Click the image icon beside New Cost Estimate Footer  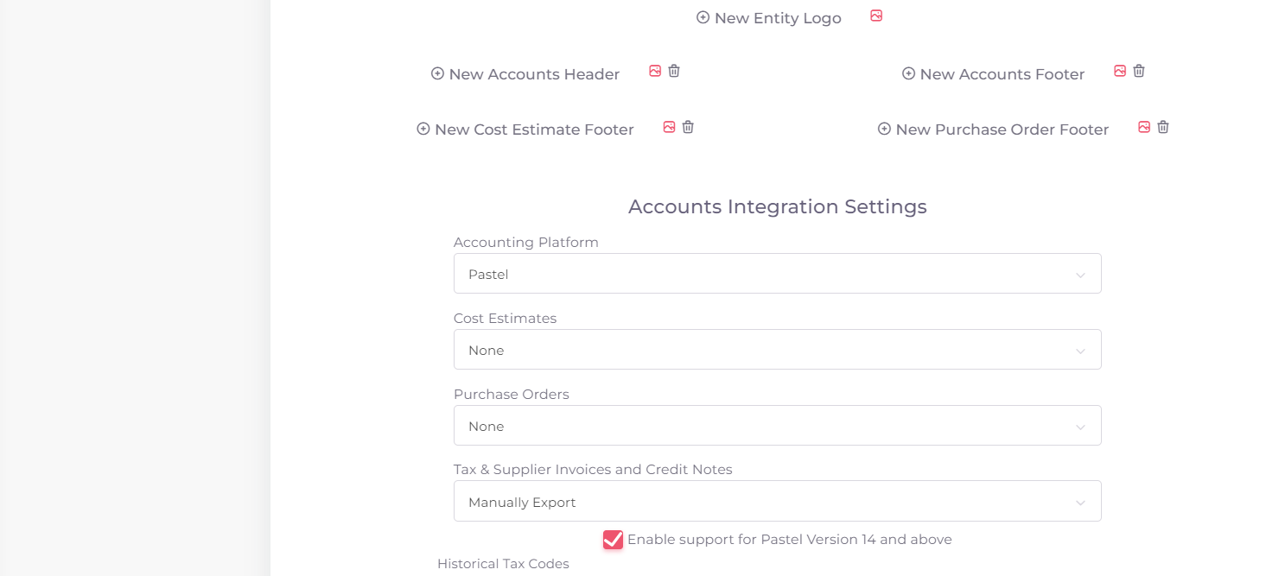pos(669,126)
